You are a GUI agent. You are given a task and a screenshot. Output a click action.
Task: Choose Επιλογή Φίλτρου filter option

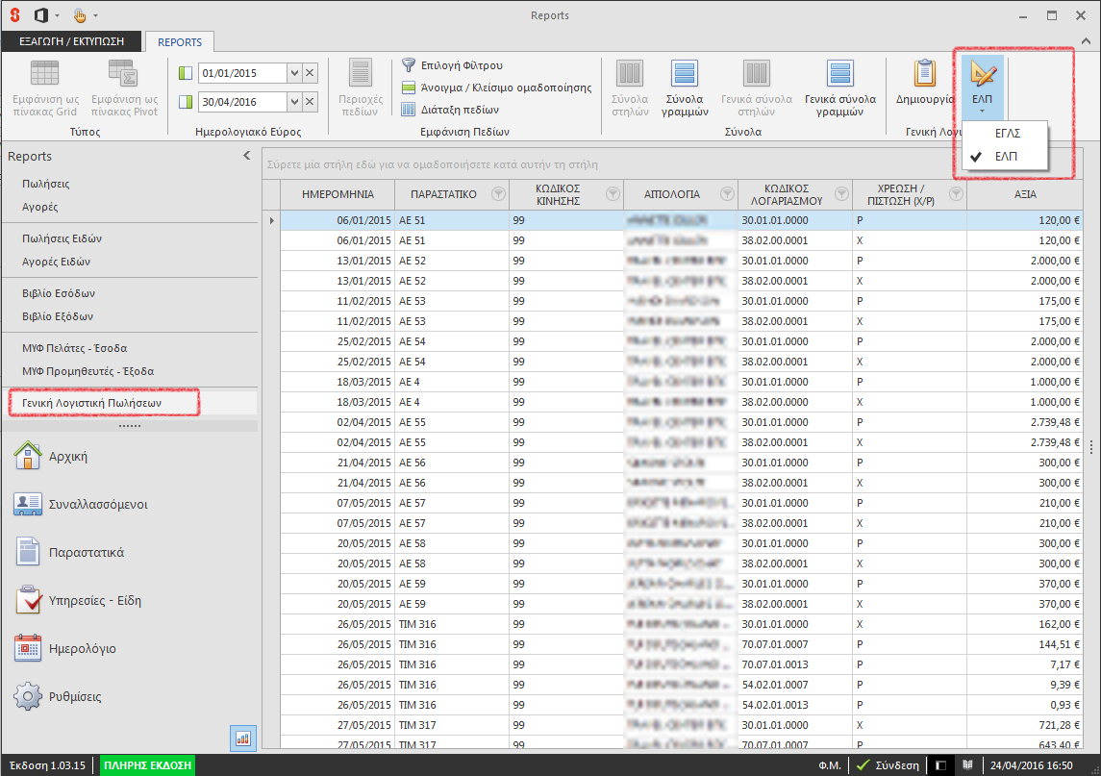(x=452, y=65)
